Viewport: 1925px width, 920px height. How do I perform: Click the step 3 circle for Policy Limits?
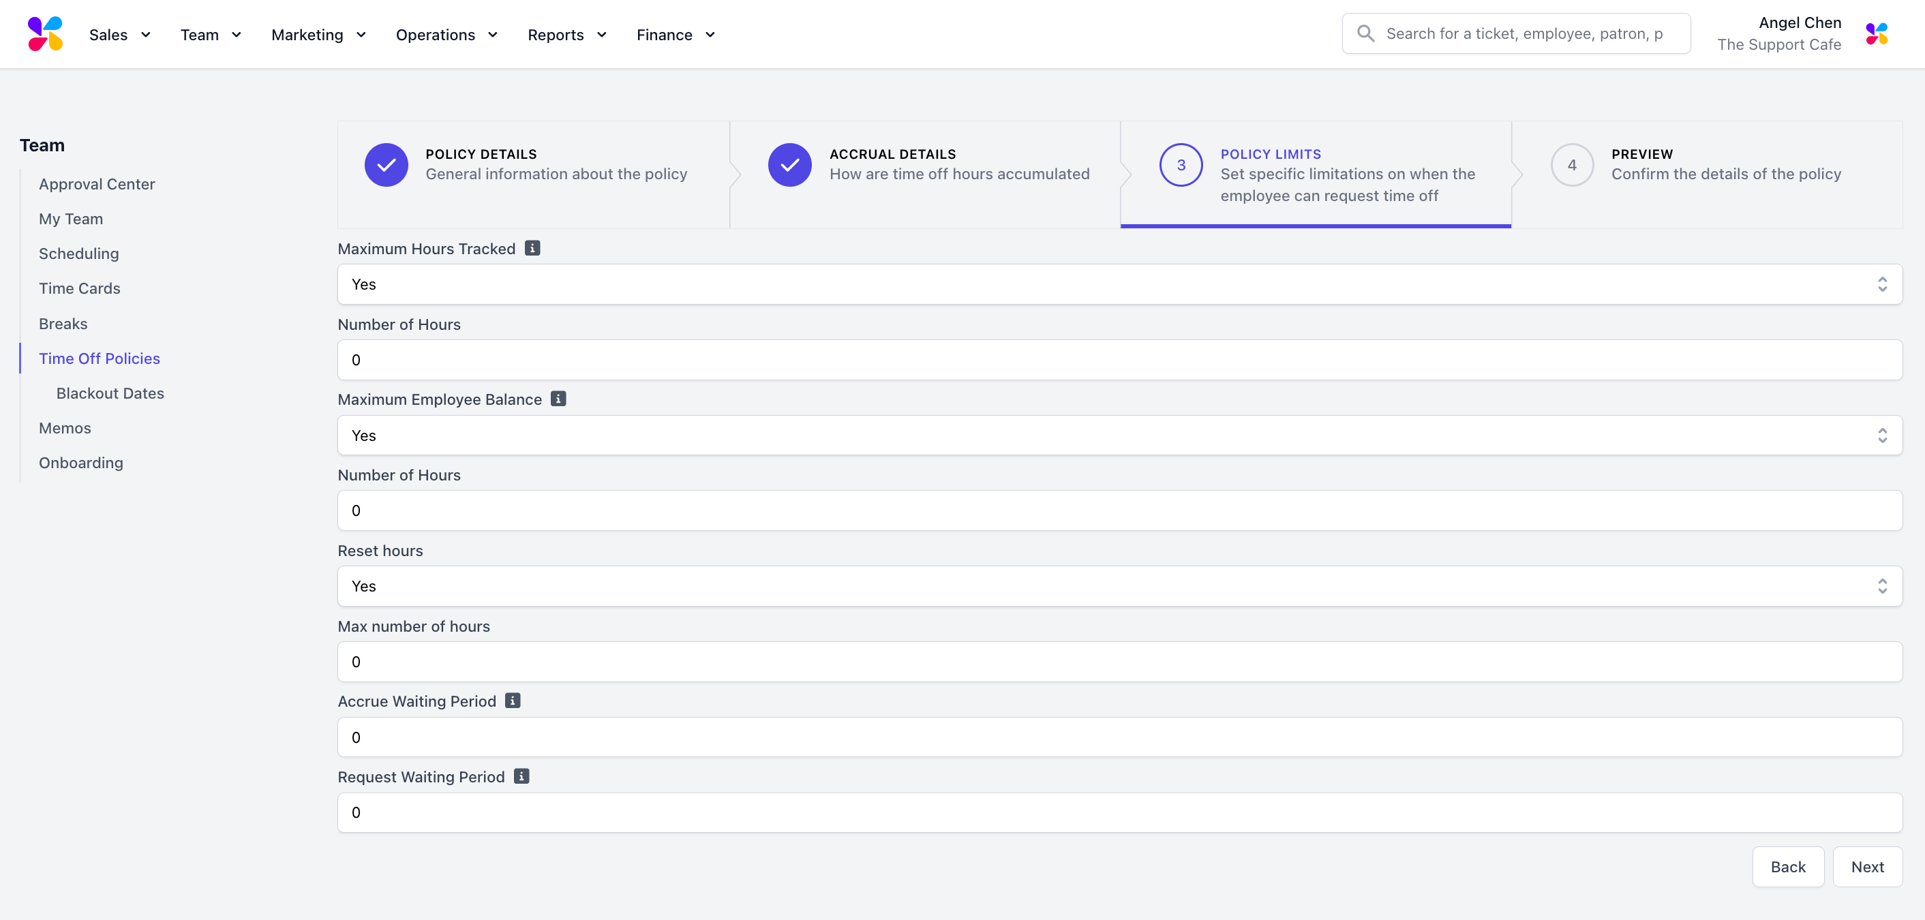[x=1181, y=164]
